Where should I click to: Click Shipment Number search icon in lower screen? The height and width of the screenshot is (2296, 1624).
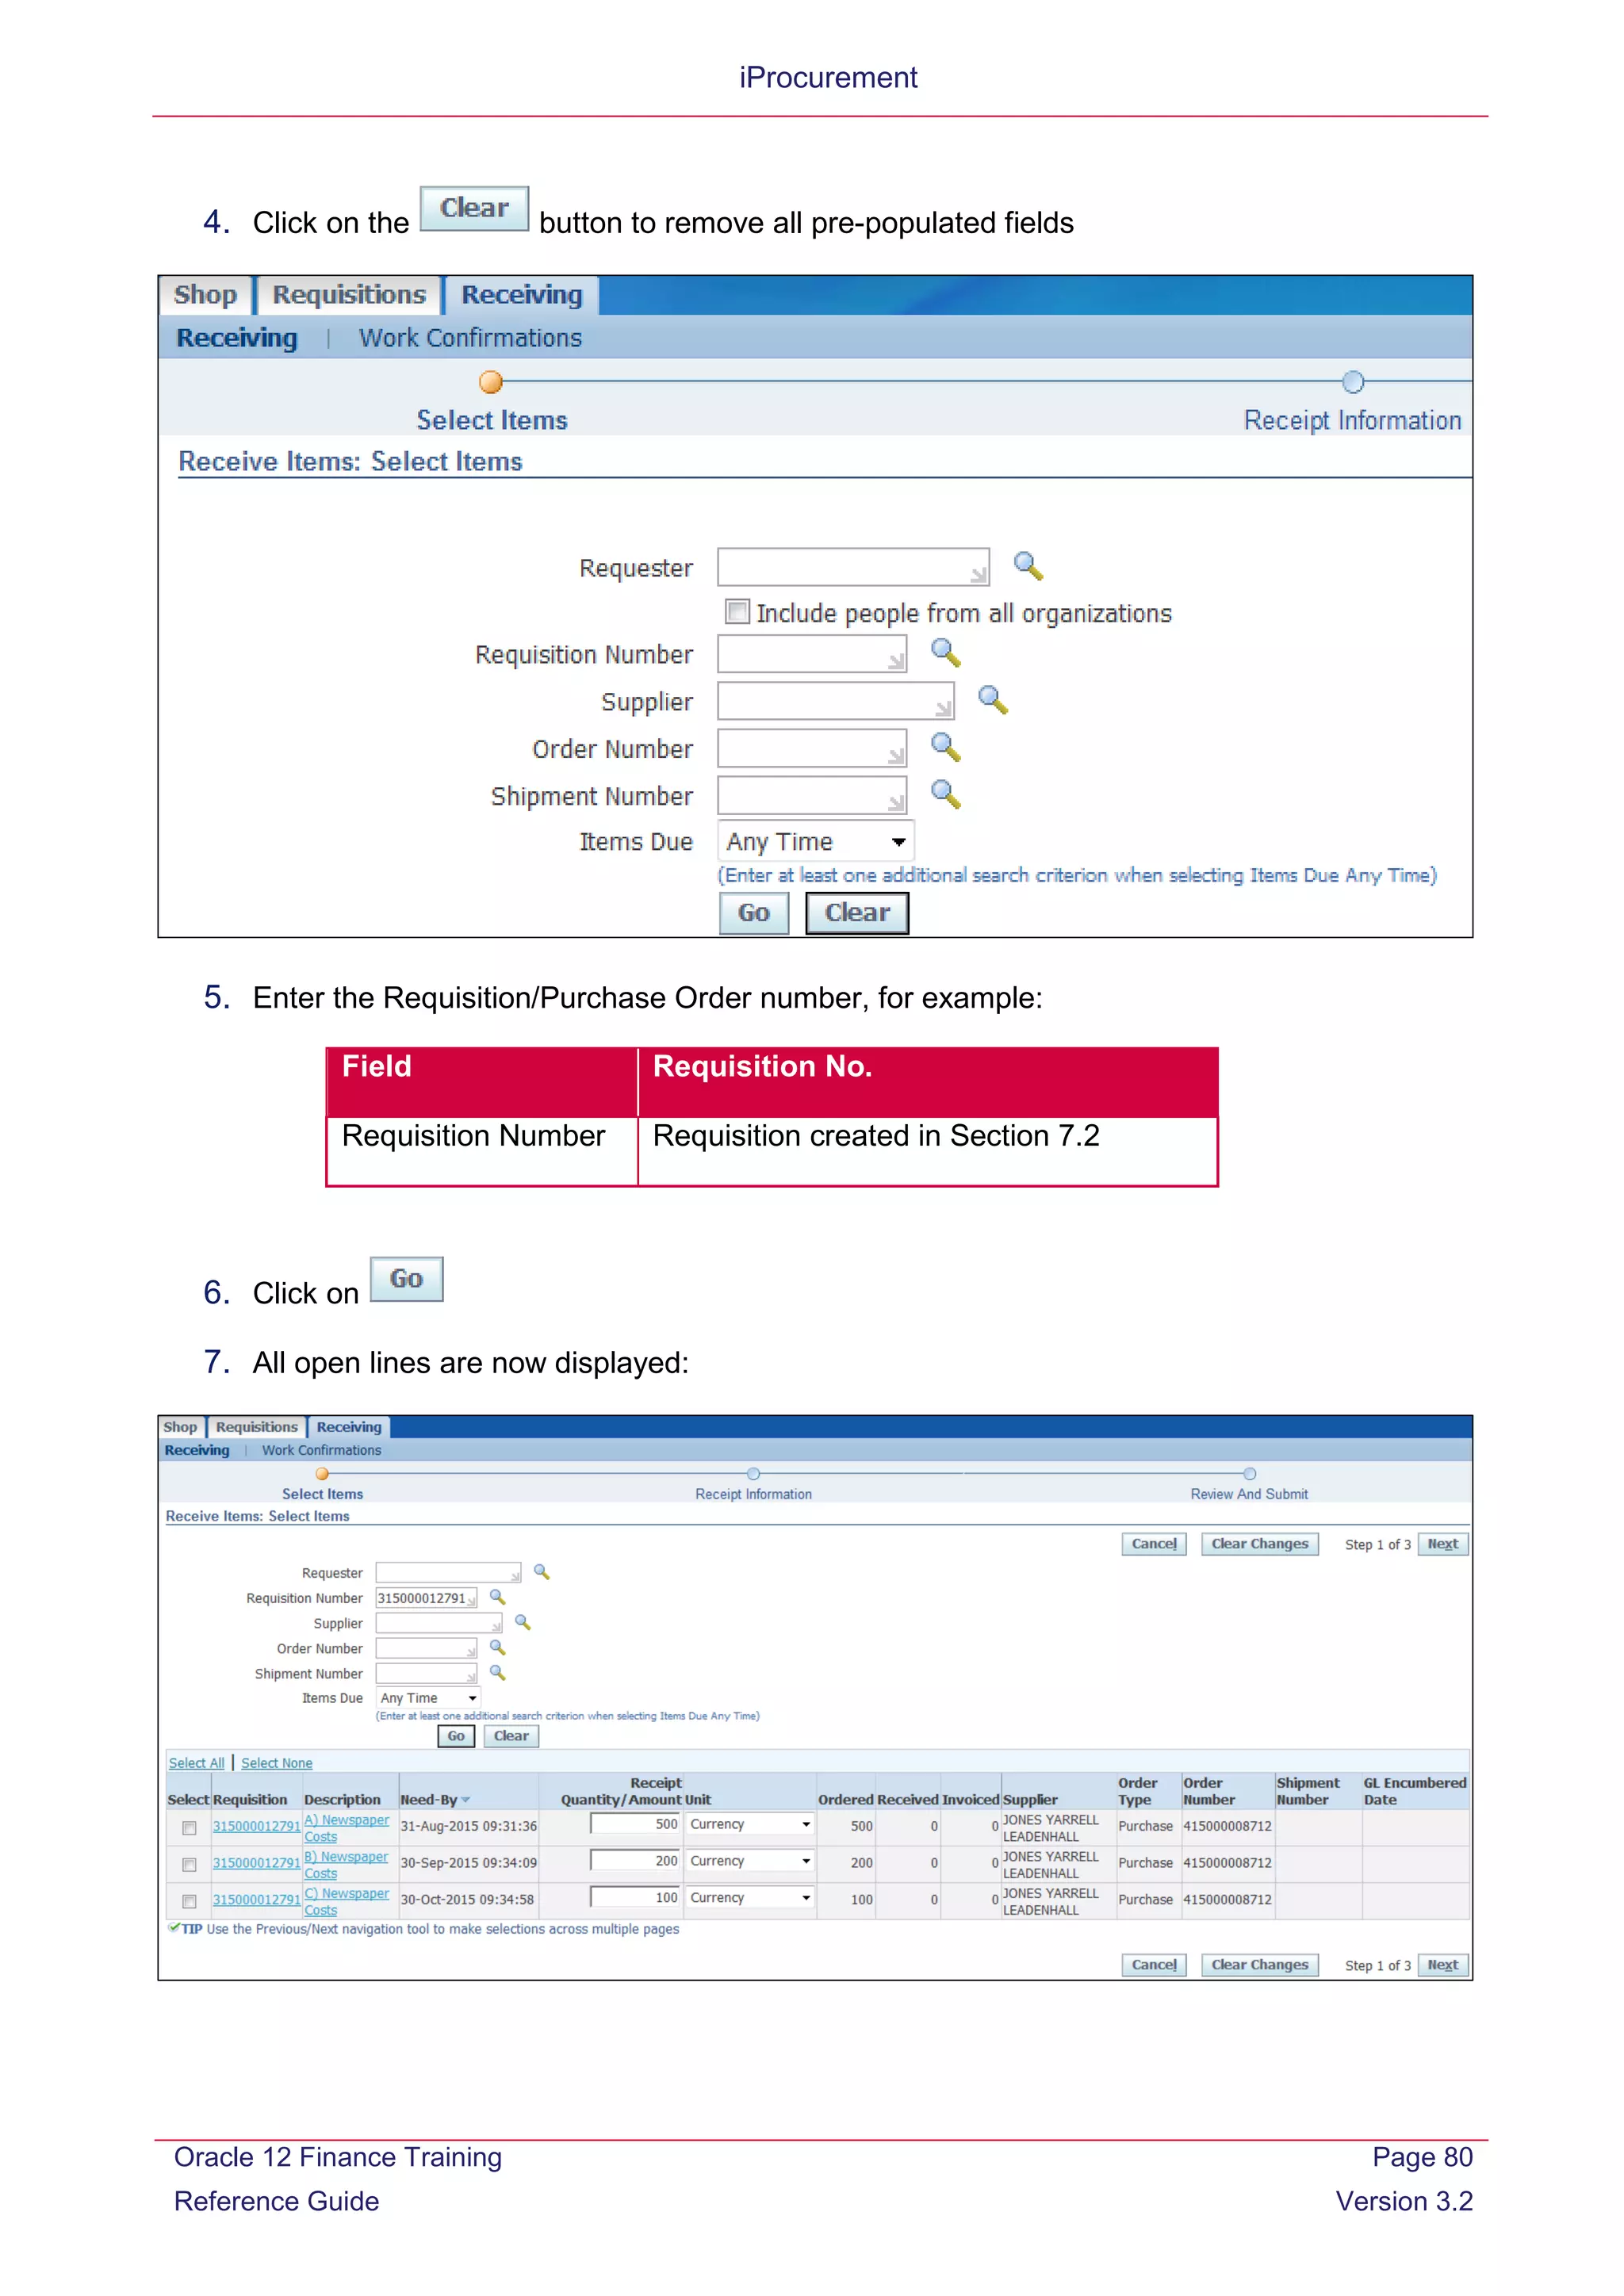pyautogui.click(x=497, y=1672)
